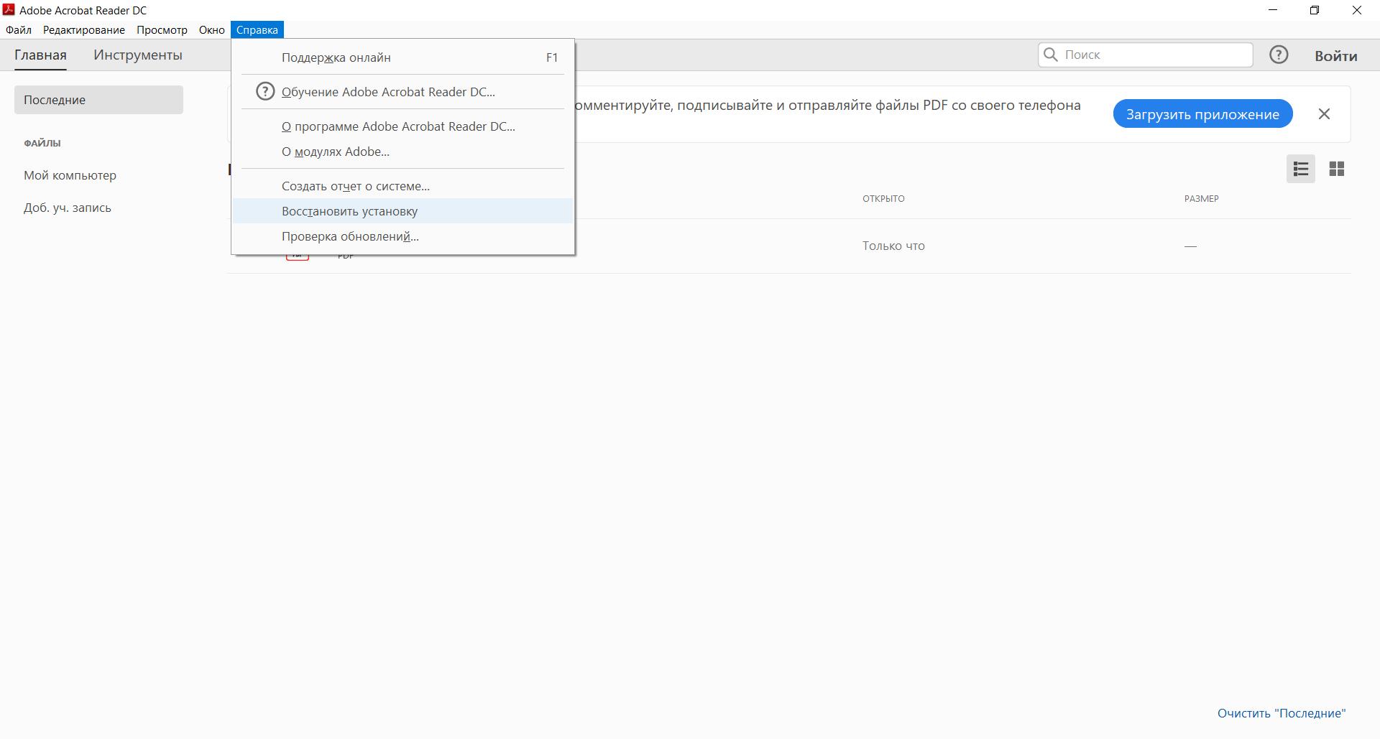Select Последние in sidebar
Image resolution: width=1380 pixels, height=739 pixels.
(98, 100)
